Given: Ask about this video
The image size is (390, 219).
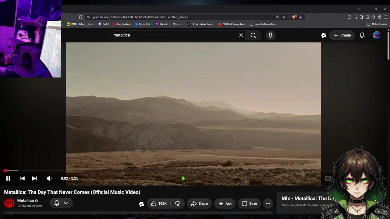Looking at the screenshot, I should pos(225,203).
